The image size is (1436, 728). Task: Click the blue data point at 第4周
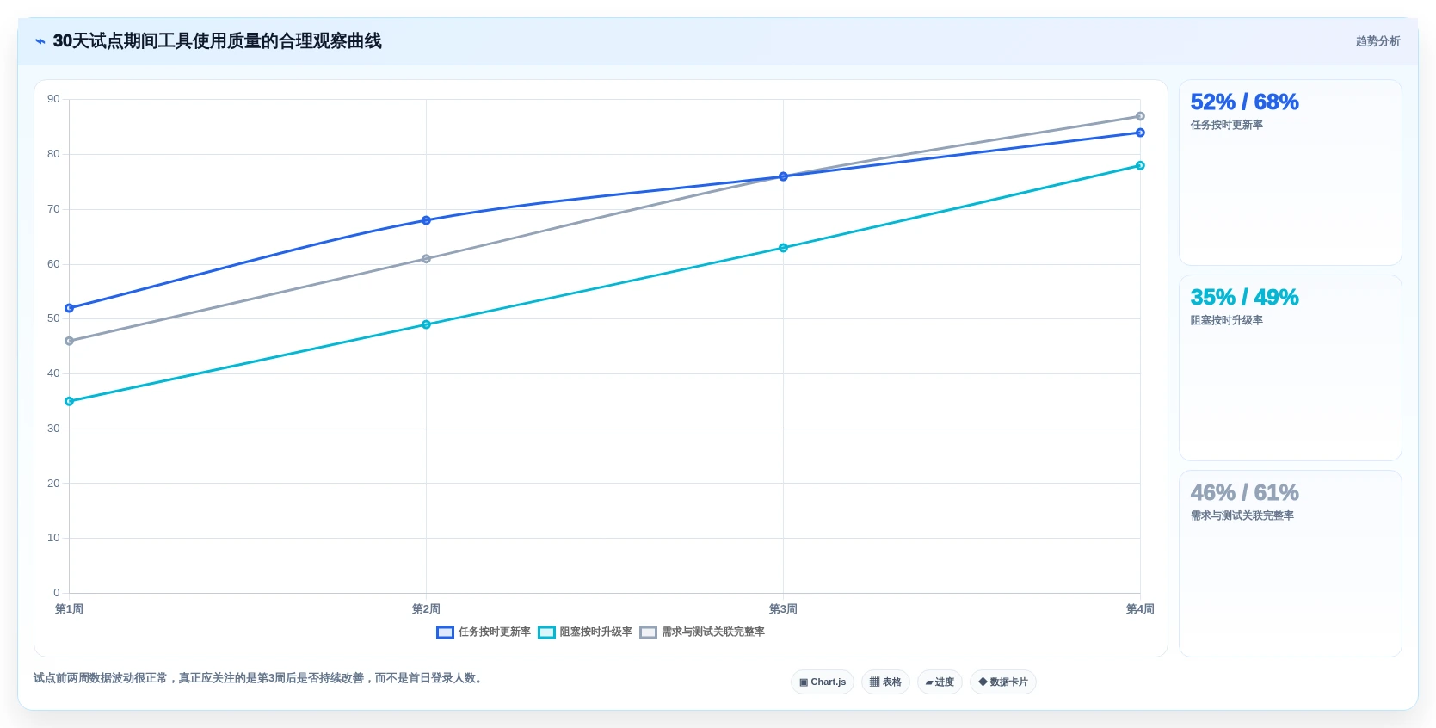click(x=1140, y=133)
